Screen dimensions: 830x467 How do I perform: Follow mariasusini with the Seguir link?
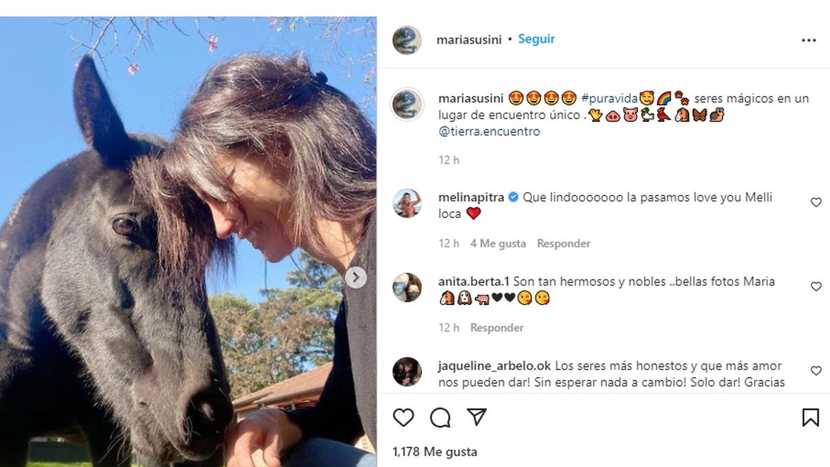pos(537,39)
